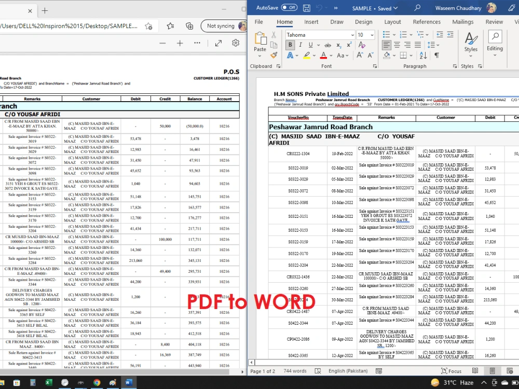Open the Draw ribbon tab
The image size is (519, 389).
click(x=337, y=22)
